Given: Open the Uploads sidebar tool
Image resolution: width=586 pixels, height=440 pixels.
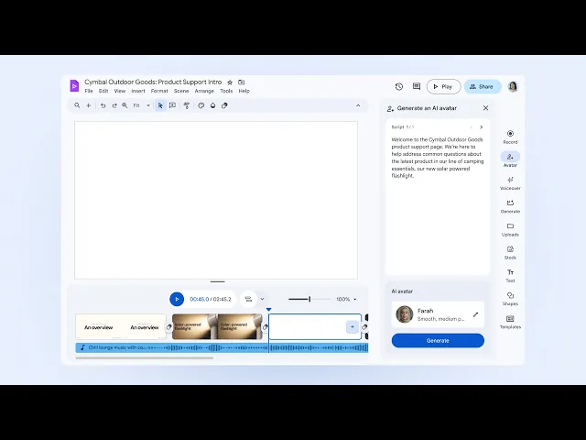Looking at the screenshot, I should pyautogui.click(x=510, y=230).
